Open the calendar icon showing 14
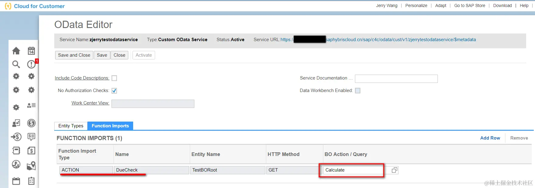Image resolution: width=535 pixels, height=188 pixels. tap(31, 51)
